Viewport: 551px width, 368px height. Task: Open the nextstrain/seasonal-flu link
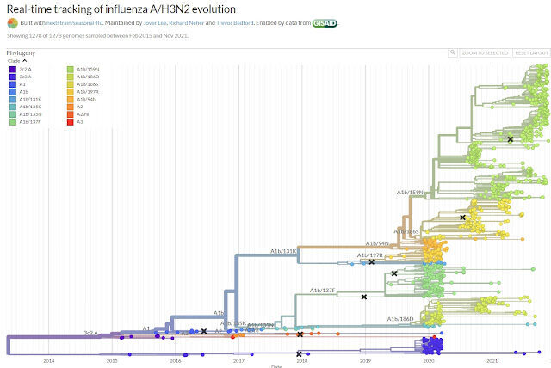tap(75, 23)
